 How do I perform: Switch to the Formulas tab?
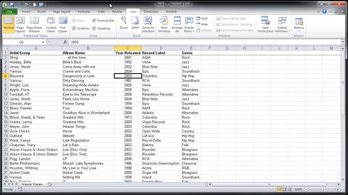click(84, 11)
